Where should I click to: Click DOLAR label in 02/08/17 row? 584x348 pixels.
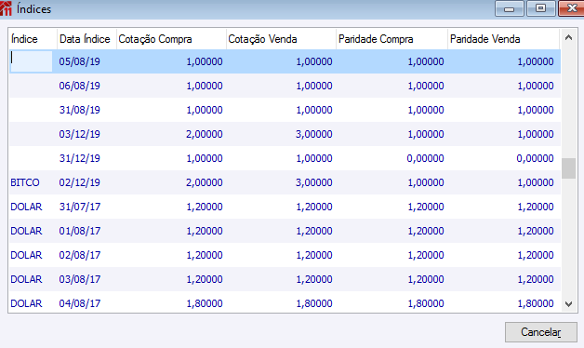[x=26, y=255]
